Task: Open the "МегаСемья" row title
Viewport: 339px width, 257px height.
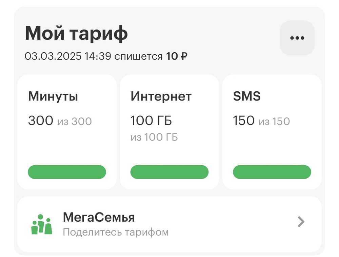Action: point(99,217)
